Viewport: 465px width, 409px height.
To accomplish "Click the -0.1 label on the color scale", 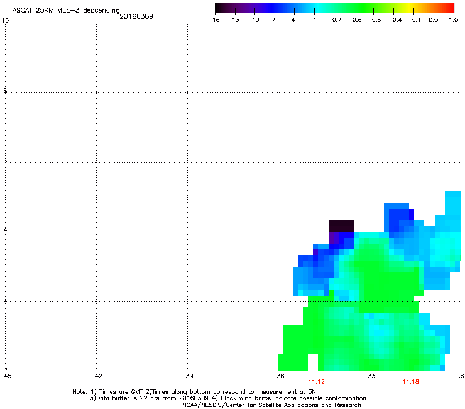I will point(414,20).
